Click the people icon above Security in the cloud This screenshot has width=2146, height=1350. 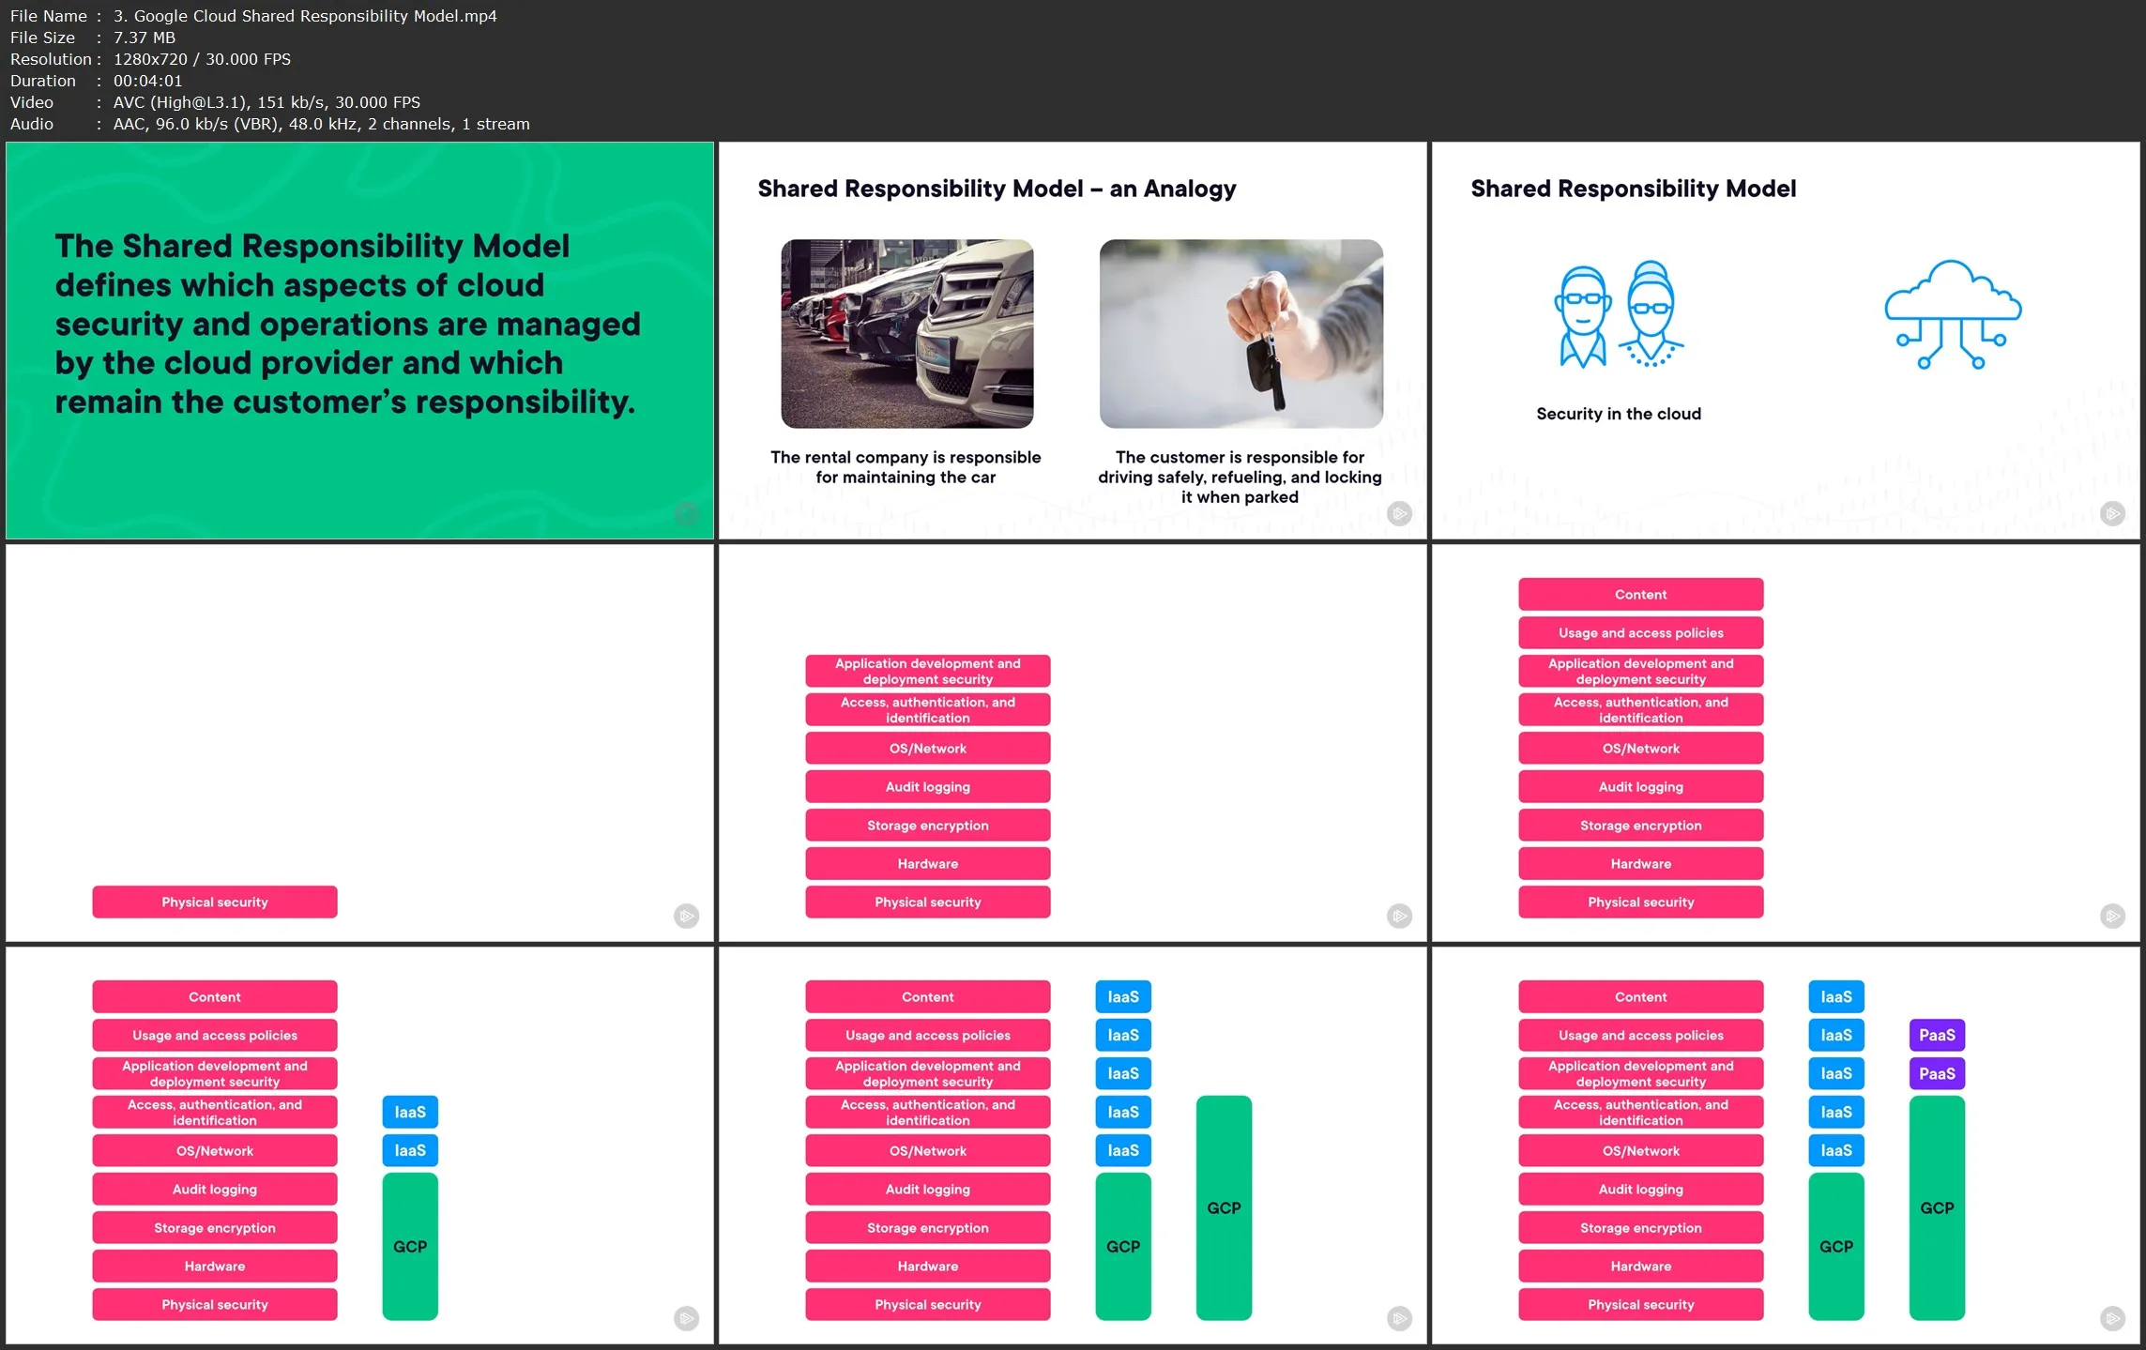(1619, 314)
